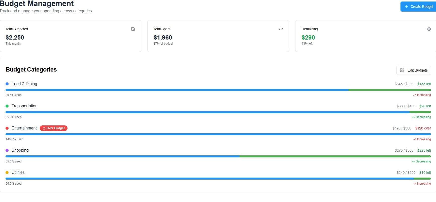Select the Transportation category label

[x=24, y=106]
